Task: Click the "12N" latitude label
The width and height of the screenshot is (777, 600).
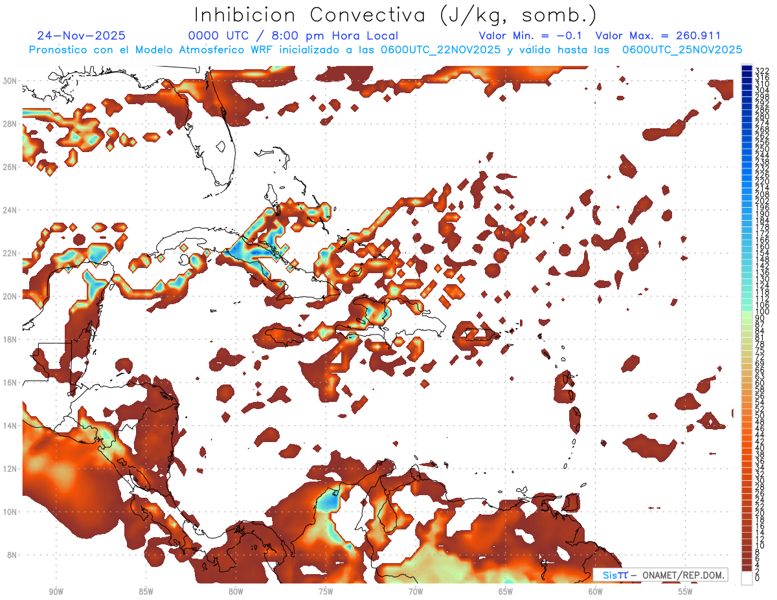Action: click(11, 469)
